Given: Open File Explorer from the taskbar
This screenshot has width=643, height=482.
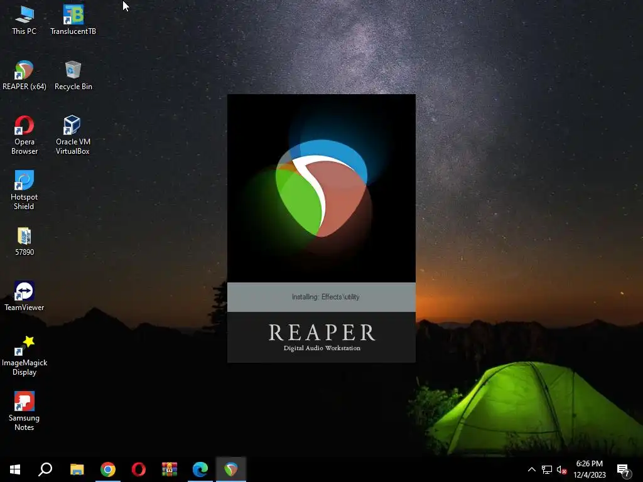Looking at the screenshot, I should [77, 469].
